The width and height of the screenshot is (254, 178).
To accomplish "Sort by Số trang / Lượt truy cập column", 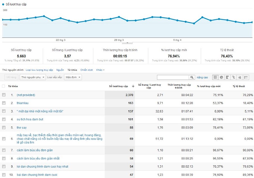I will (x=150, y=86).
